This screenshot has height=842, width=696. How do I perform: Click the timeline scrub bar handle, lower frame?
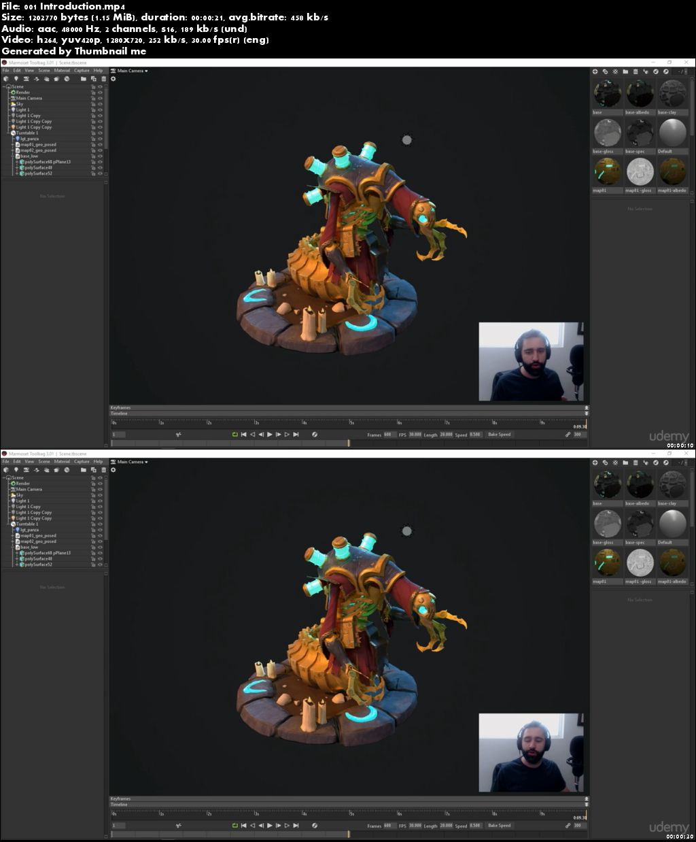pos(348,833)
